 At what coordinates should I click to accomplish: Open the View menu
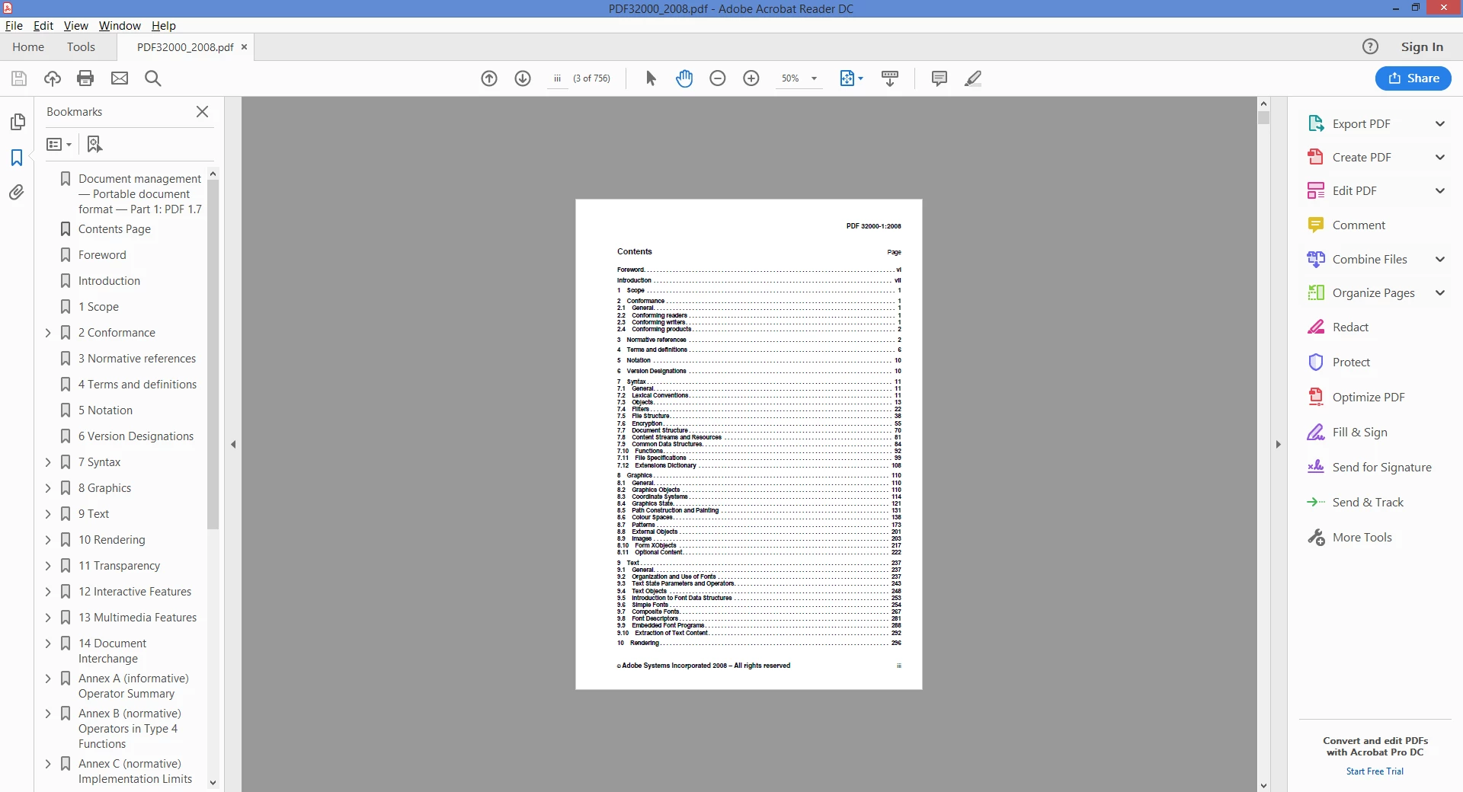click(76, 25)
